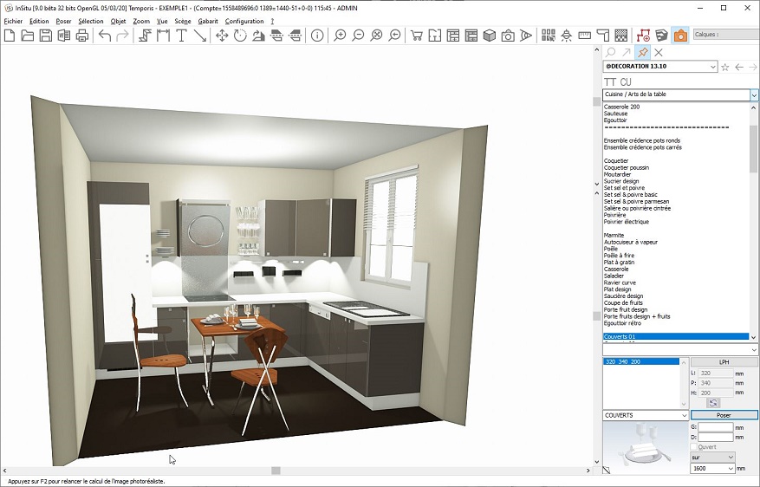Click the Rotate tool icon
760x487 pixels.
(x=240, y=36)
